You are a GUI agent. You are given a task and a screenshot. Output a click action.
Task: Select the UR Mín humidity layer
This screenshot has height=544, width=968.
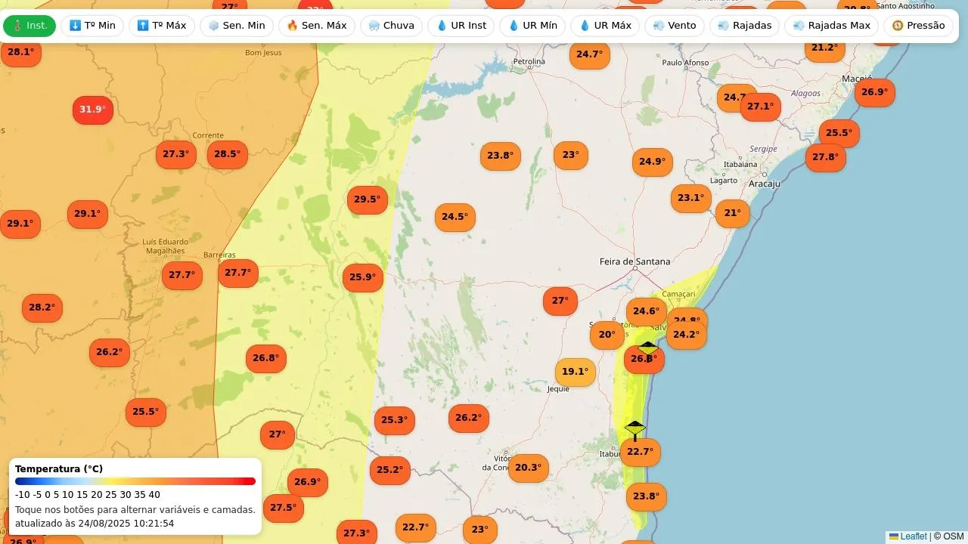coord(532,26)
